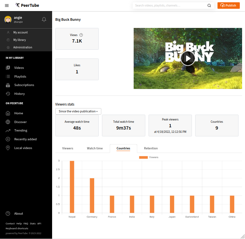Click the Stats footer link
245x239 pixels.
point(33,223)
